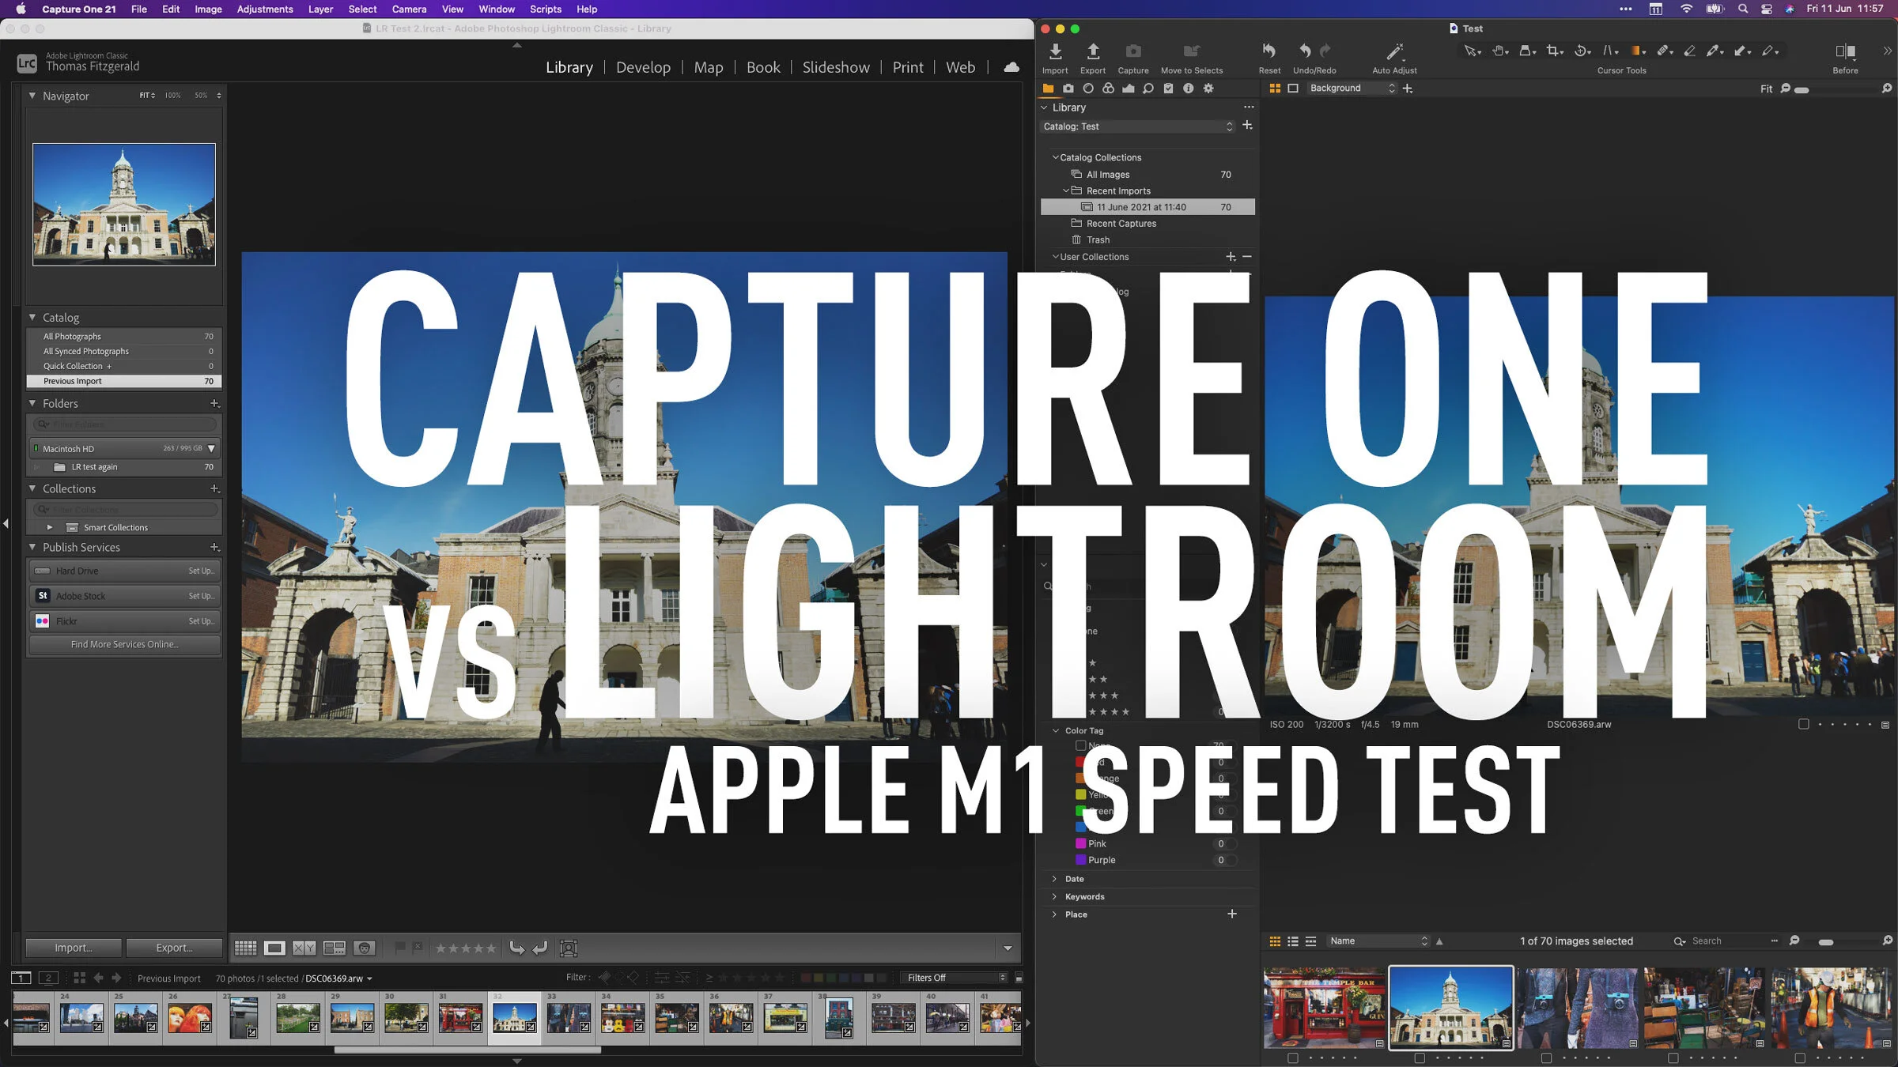The image size is (1898, 1067).
Task: Click the Search field in Capture One browser
Action: 1728,941
